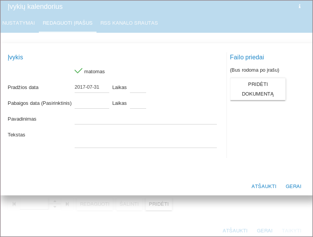The image size is (313, 237).
Task: Decrease record number with down arrow
Action: coord(55,207)
